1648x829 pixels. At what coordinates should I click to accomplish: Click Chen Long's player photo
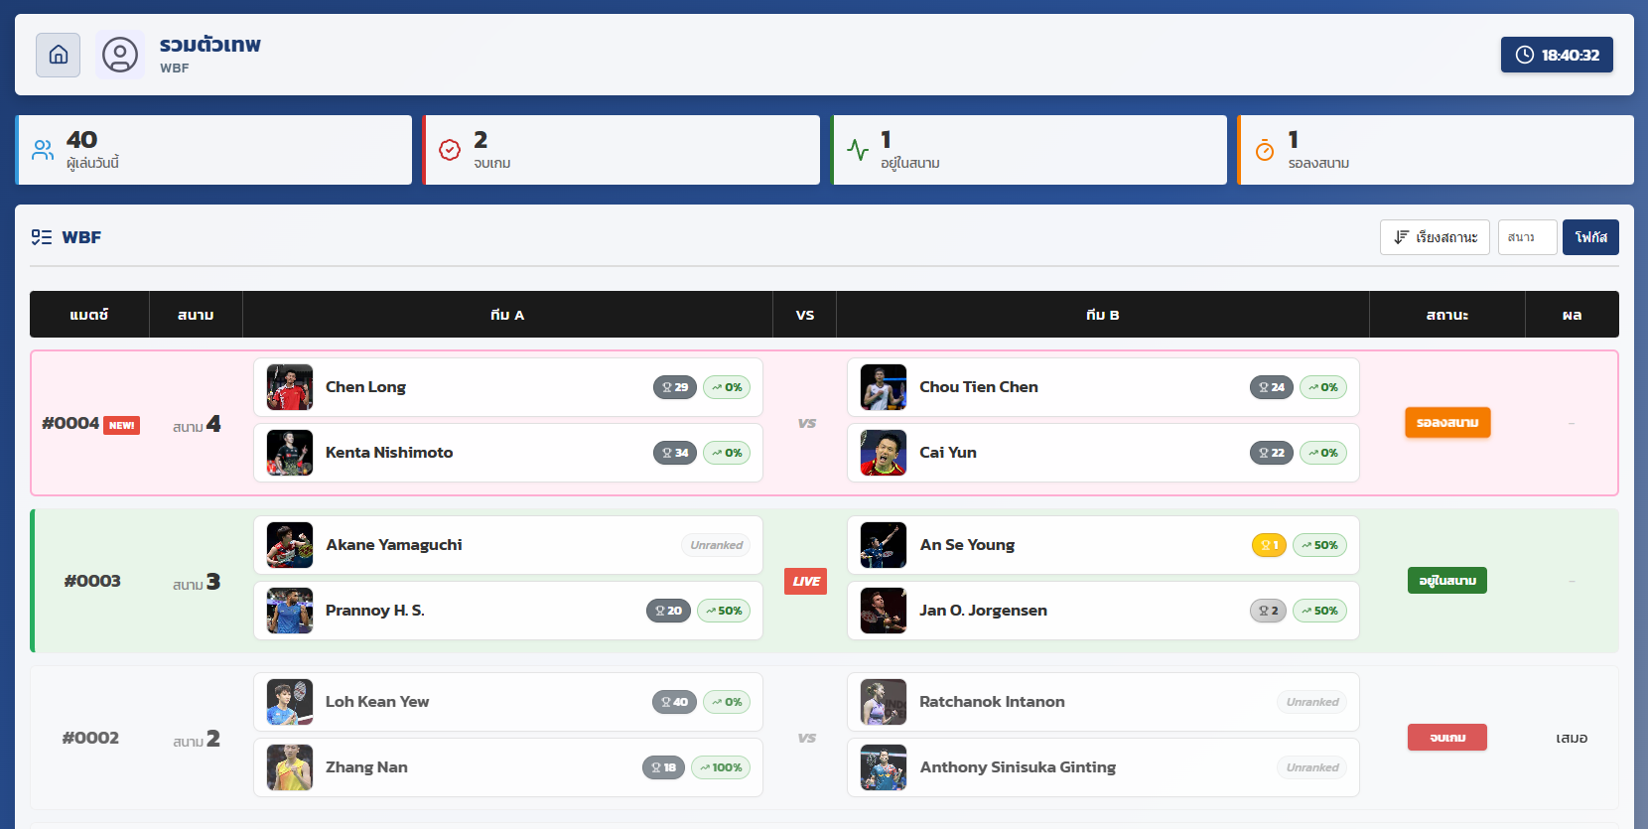pos(290,387)
